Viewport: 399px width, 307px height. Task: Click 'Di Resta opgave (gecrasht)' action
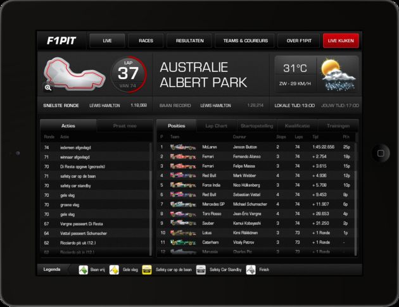pyautogui.click(x=95, y=166)
